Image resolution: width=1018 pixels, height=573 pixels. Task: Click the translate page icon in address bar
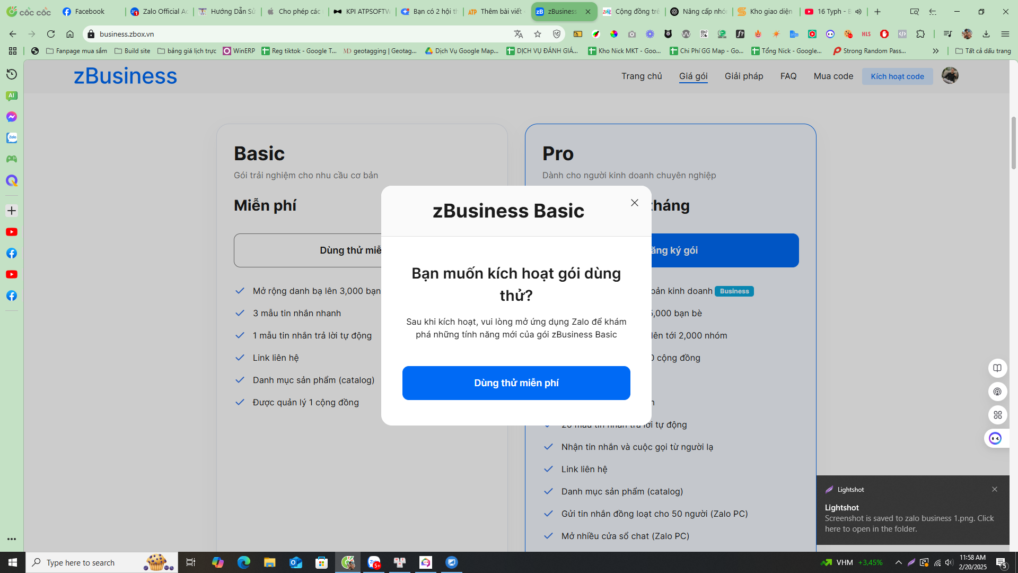click(x=519, y=34)
